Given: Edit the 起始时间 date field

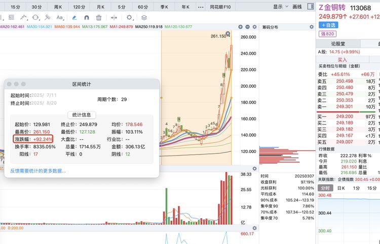Looking at the screenshot, I should point(44,95).
